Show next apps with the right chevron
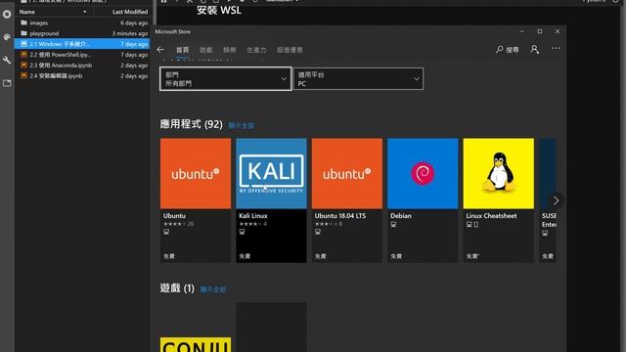This screenshot has width=626, height=352. click(556, 200)
